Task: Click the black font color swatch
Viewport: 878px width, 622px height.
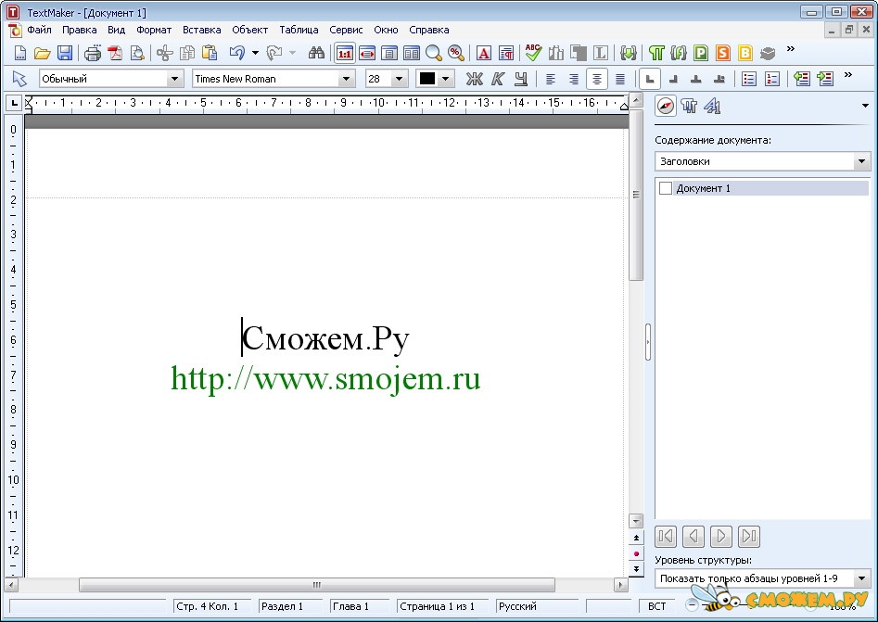Action: point(427,79)
